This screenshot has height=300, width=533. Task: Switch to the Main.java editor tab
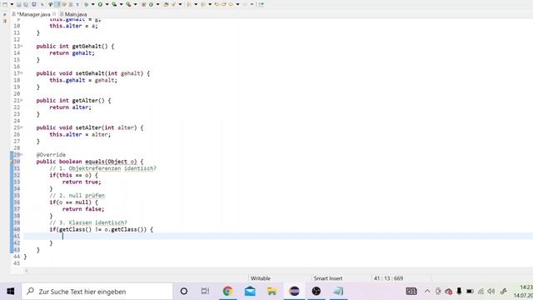point(76,14)
